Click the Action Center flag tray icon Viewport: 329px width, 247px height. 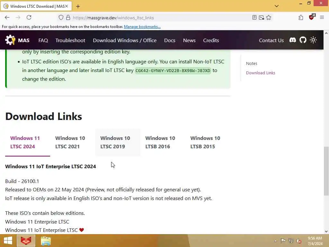[x=283, y=241]
